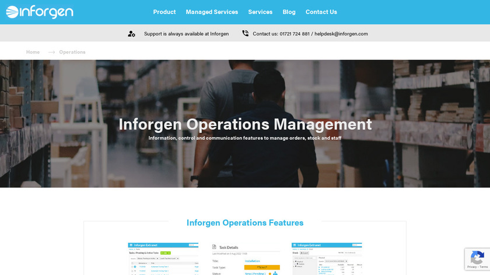490x275 pixels.
Task: Click 'Support is always available at Inforgen' text
Action: click(186, 34)
